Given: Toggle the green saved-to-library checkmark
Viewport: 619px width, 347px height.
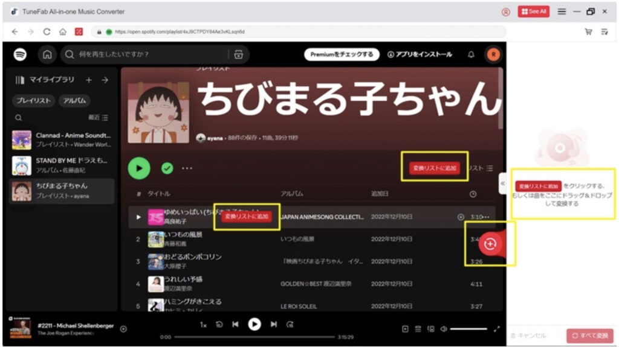Looking at the screenshot, I should click(x=167, y=168).
